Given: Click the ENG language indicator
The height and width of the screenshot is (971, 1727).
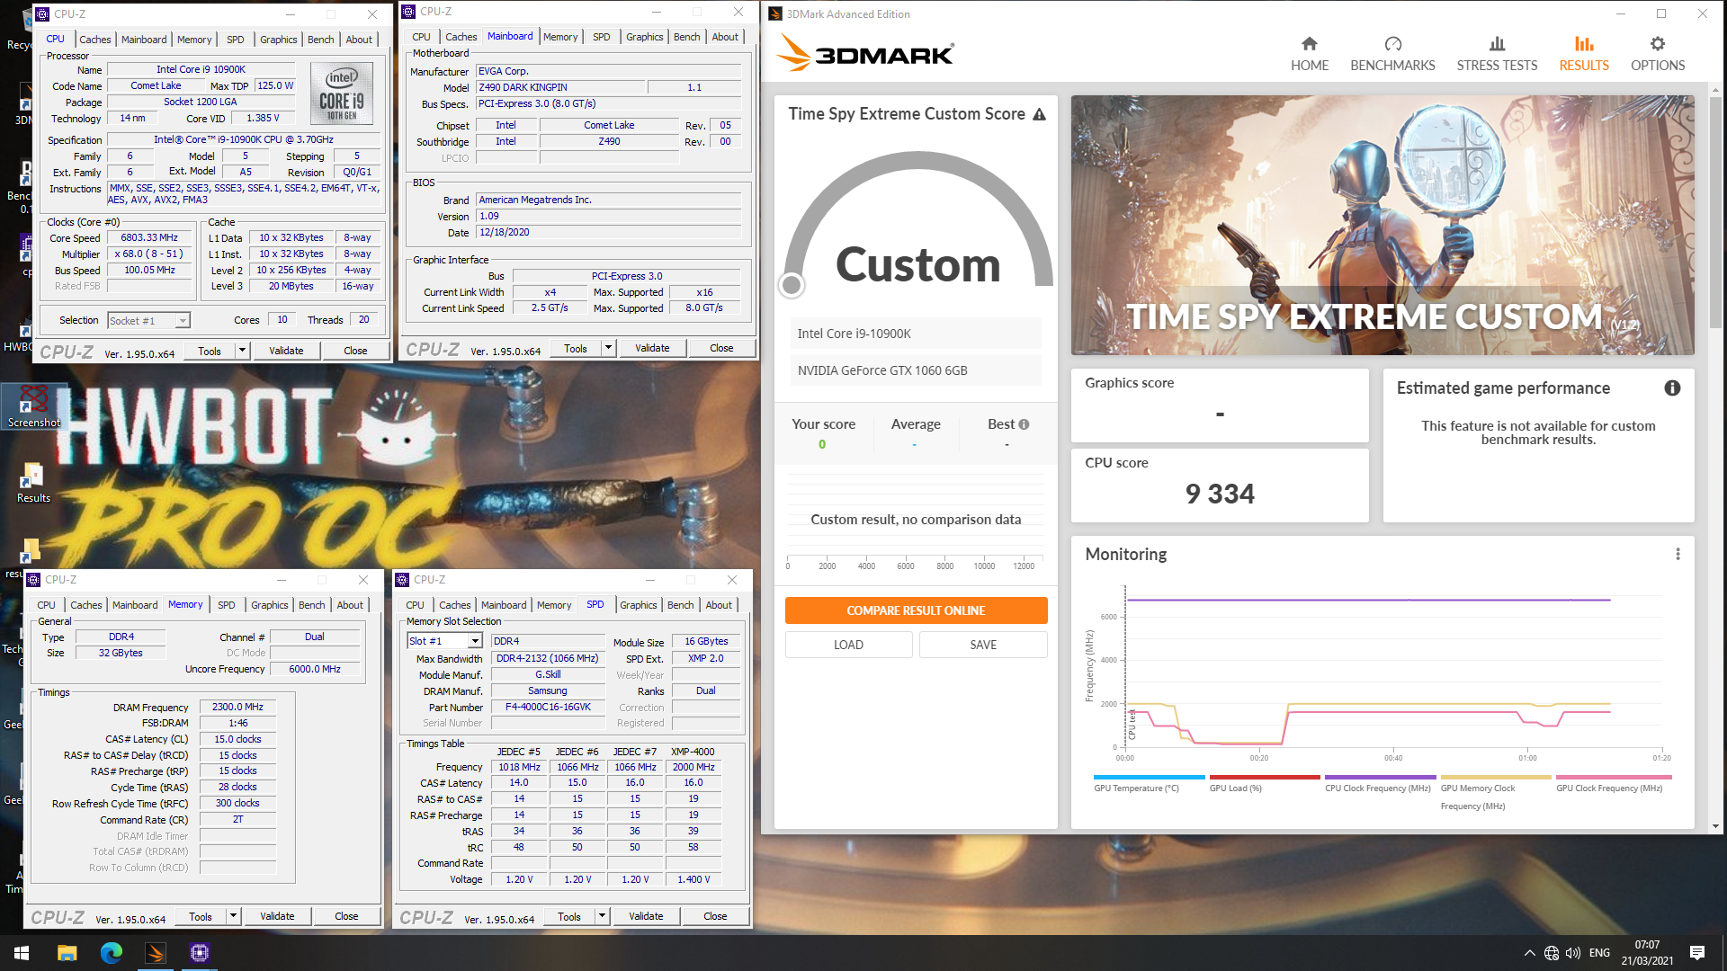Looking at the screenshot, I should click(x=1599, y=953).
